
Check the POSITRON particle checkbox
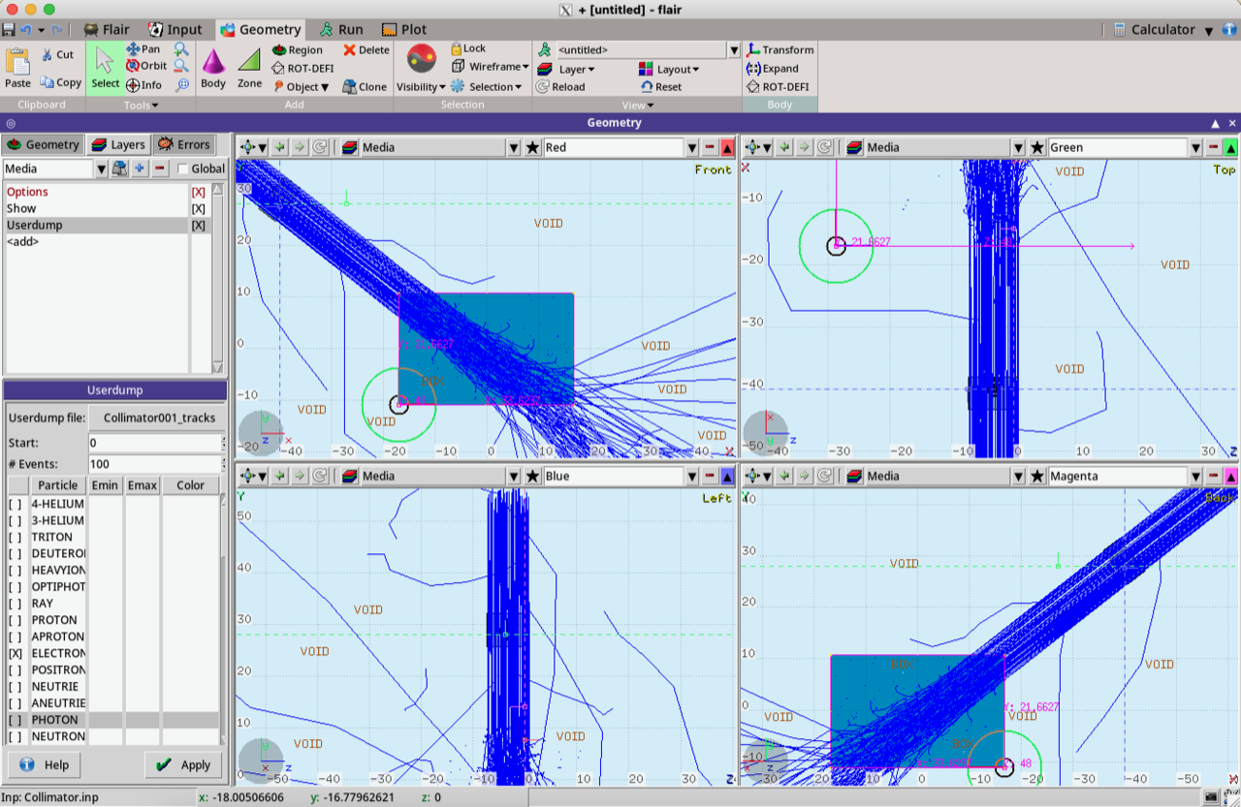16,670
